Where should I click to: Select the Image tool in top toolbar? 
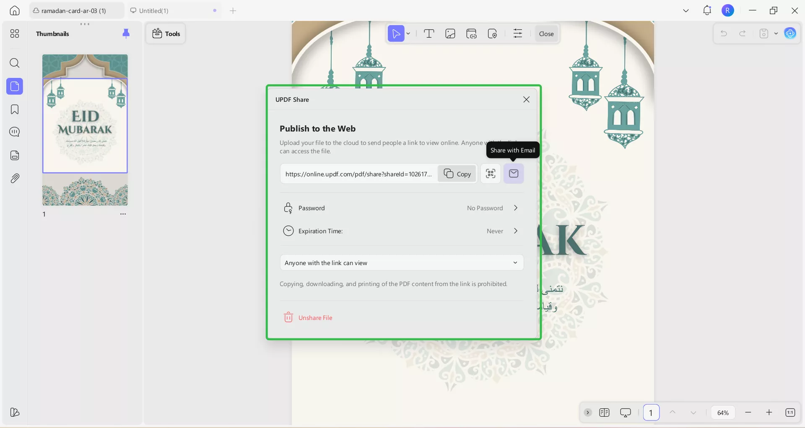(x=450, y=34)
